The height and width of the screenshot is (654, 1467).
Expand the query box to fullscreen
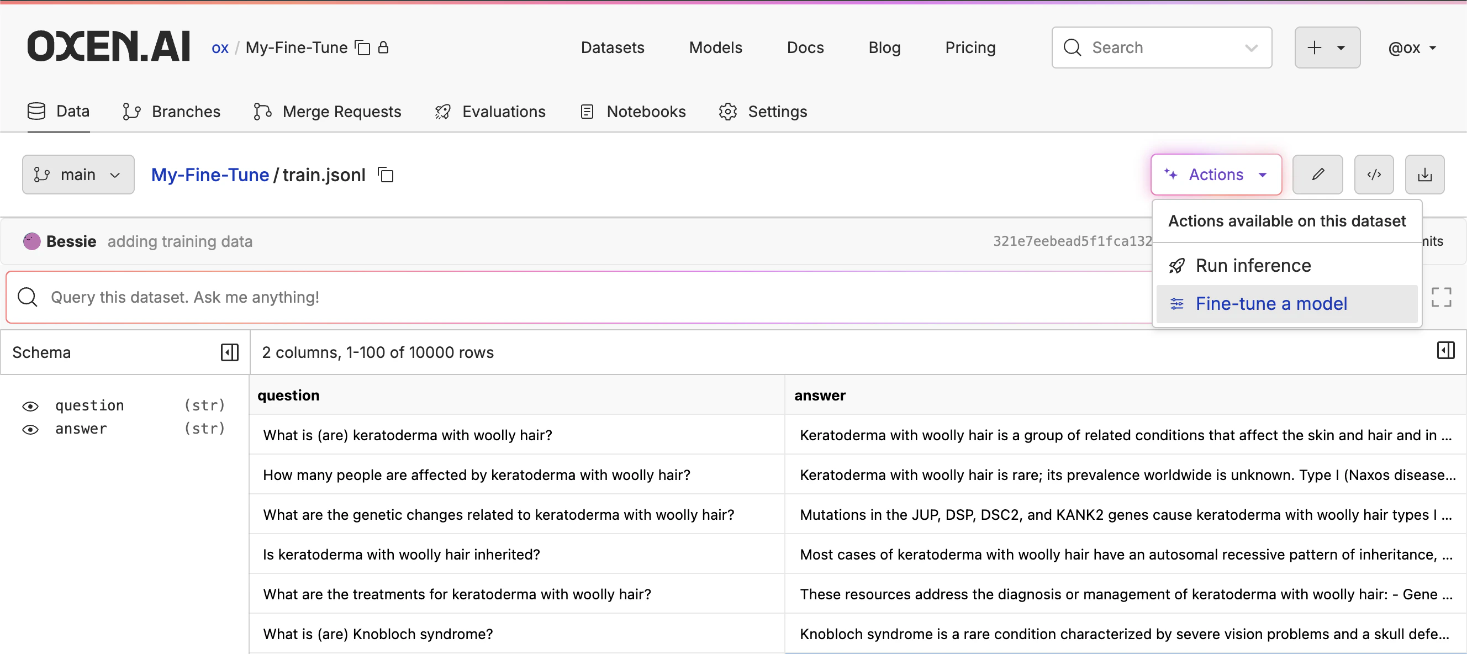tap(1442, 296)
